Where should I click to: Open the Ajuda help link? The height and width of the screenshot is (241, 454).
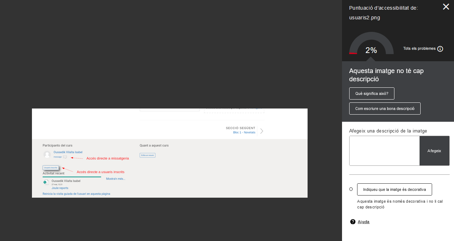(x=364, y=222)
